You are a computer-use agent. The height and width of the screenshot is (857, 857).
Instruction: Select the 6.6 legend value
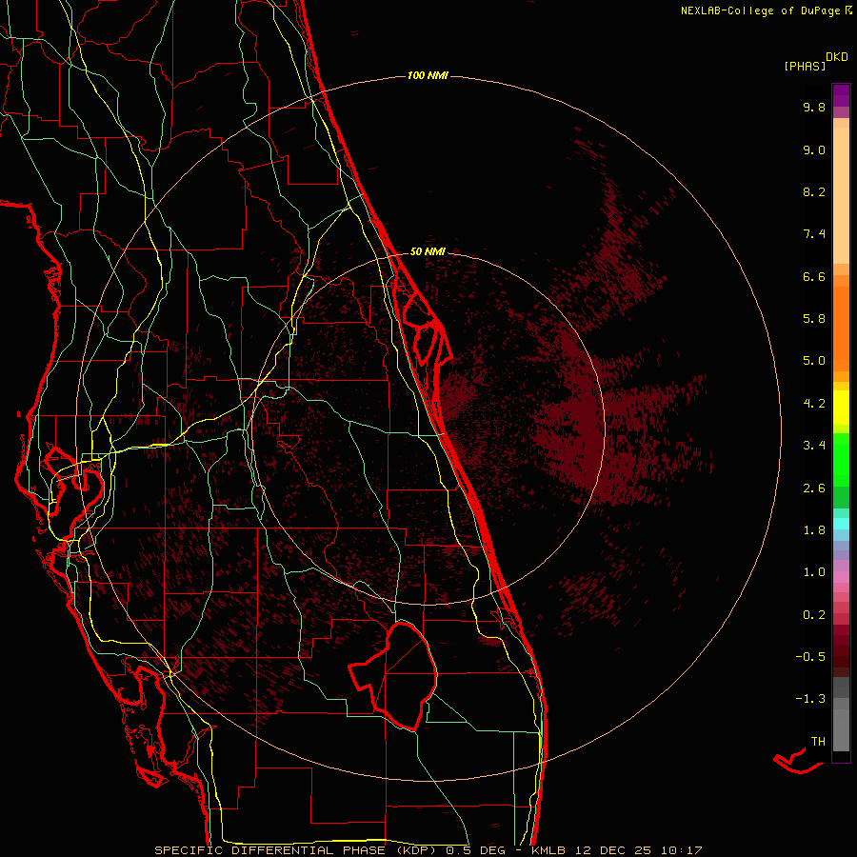[814, 276]
